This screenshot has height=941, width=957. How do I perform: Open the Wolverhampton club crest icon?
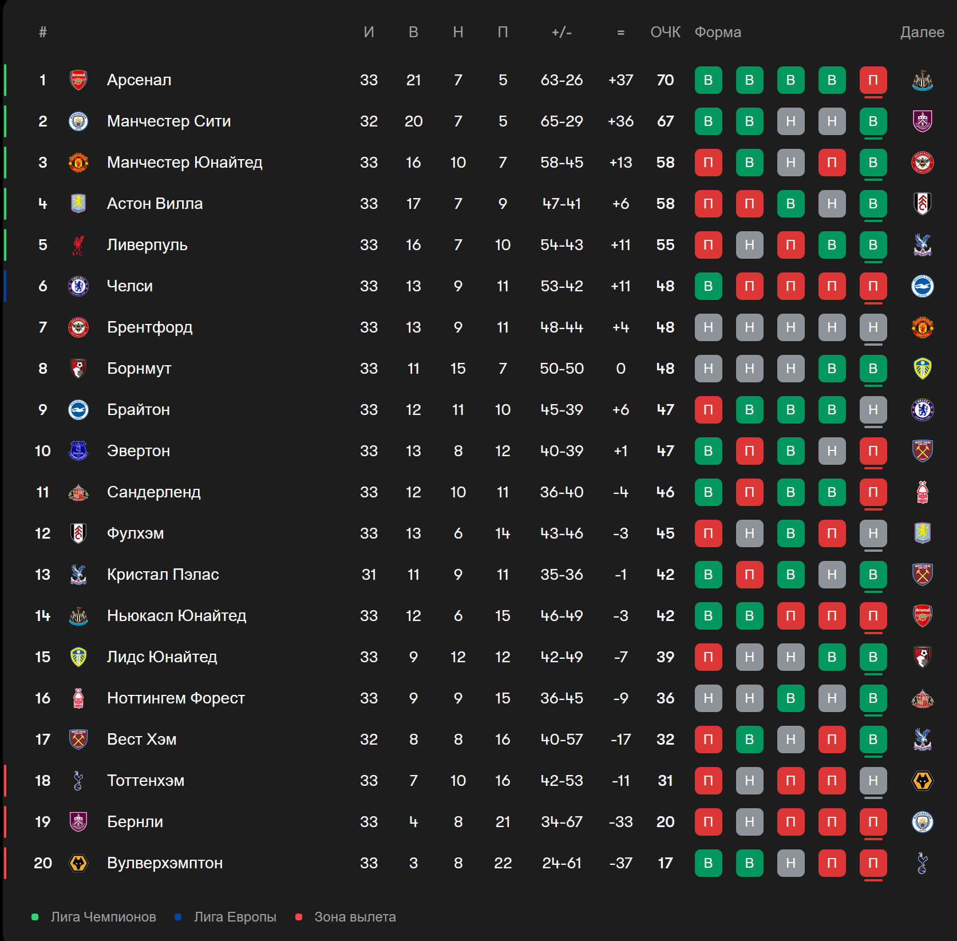coord(78,863)
